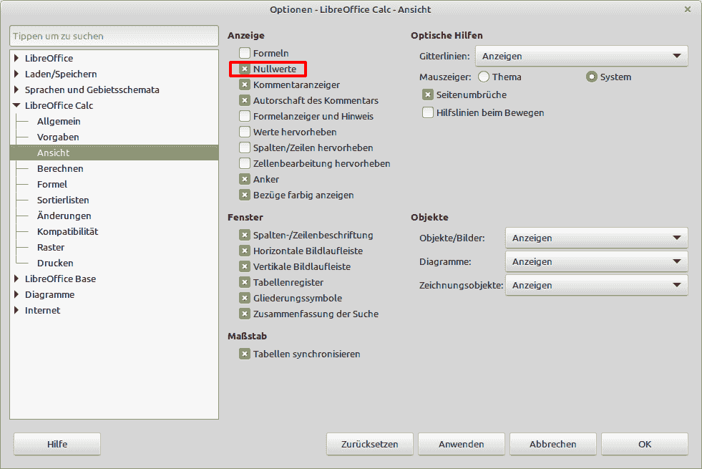Click the Abbrechen button
Image resolution: width=702 pixels, height=469 pixels.
pyautogui.click(x=553, y=444)
